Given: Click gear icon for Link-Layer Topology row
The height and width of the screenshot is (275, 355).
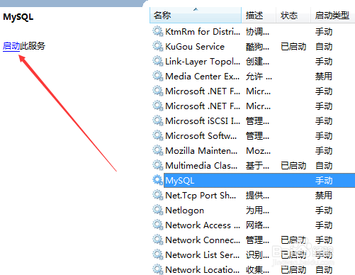Looking at the screenshot, I should point(158,61).
